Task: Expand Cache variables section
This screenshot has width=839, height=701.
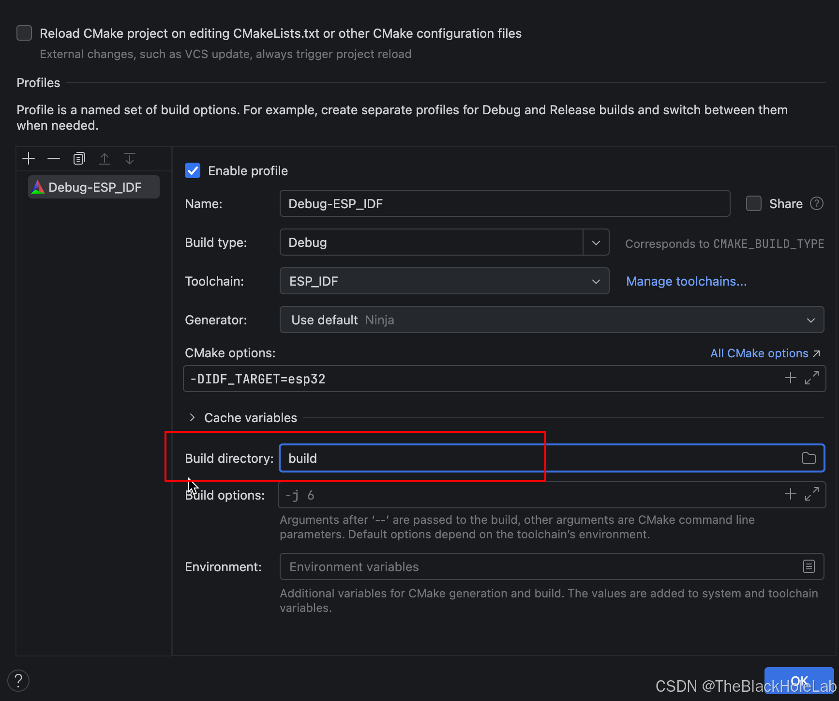Action: (193, 418)
